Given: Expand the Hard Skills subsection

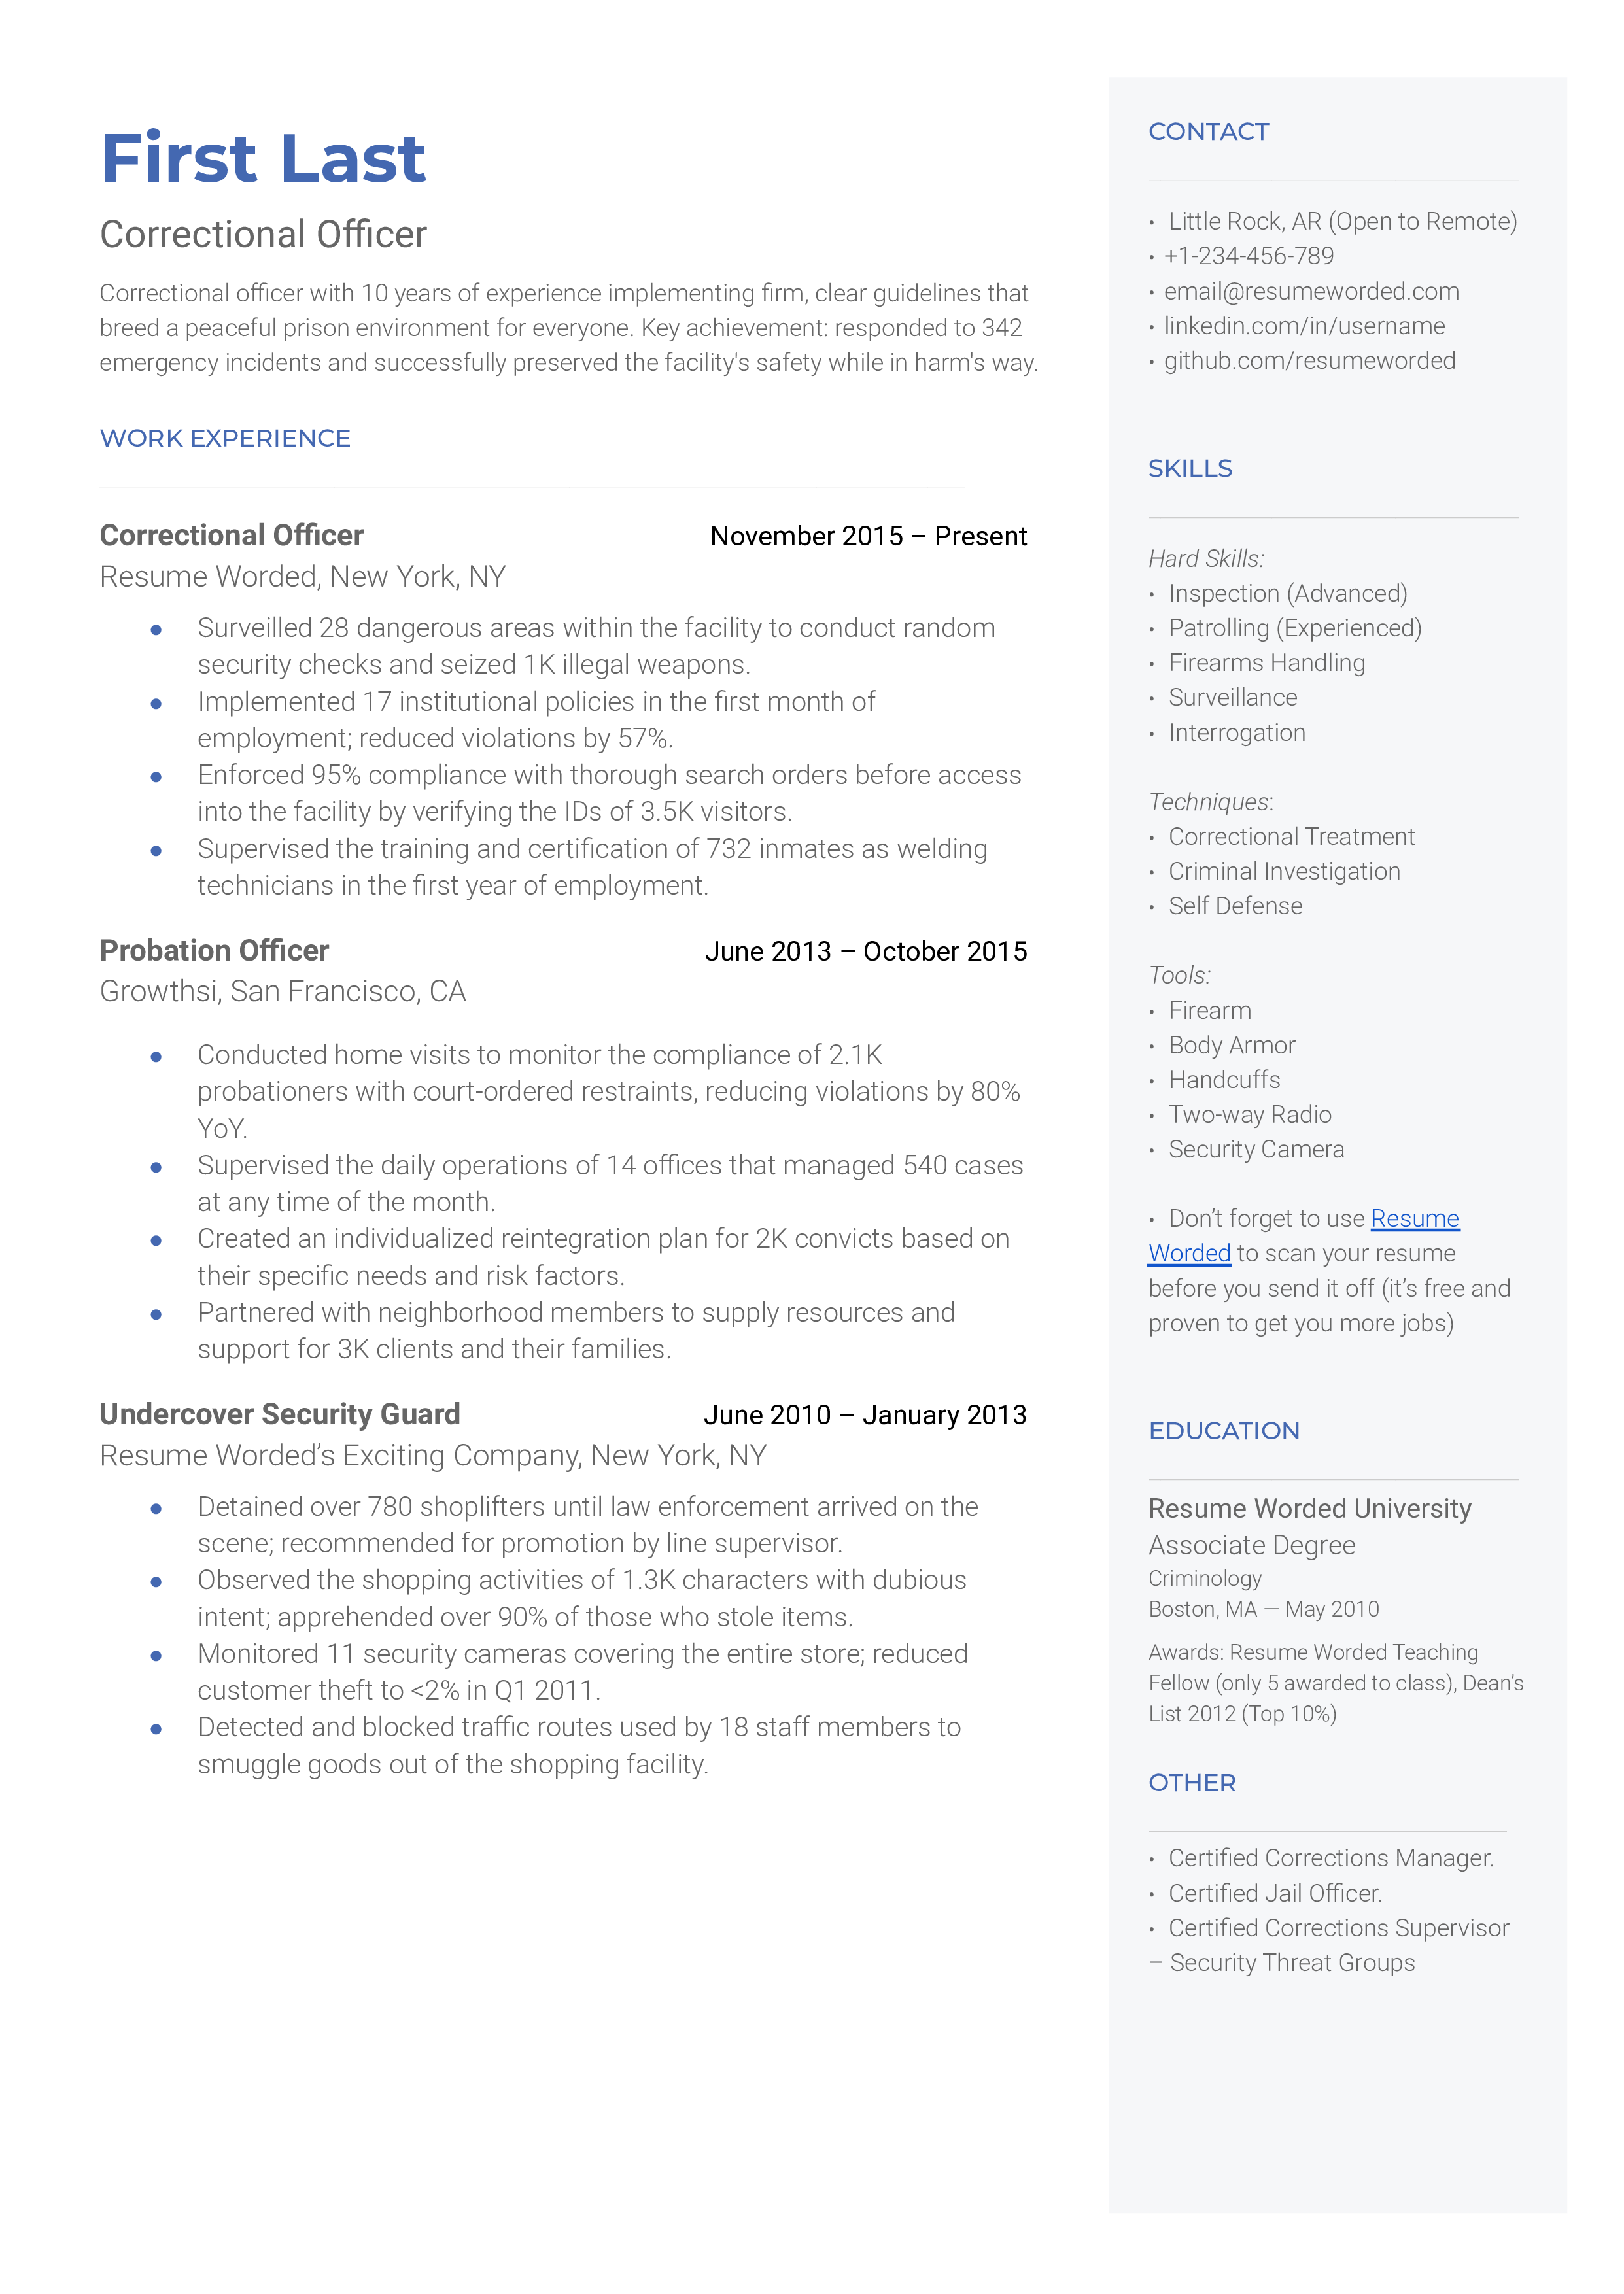Looking at the screenshot, I should pos(1209,556).
